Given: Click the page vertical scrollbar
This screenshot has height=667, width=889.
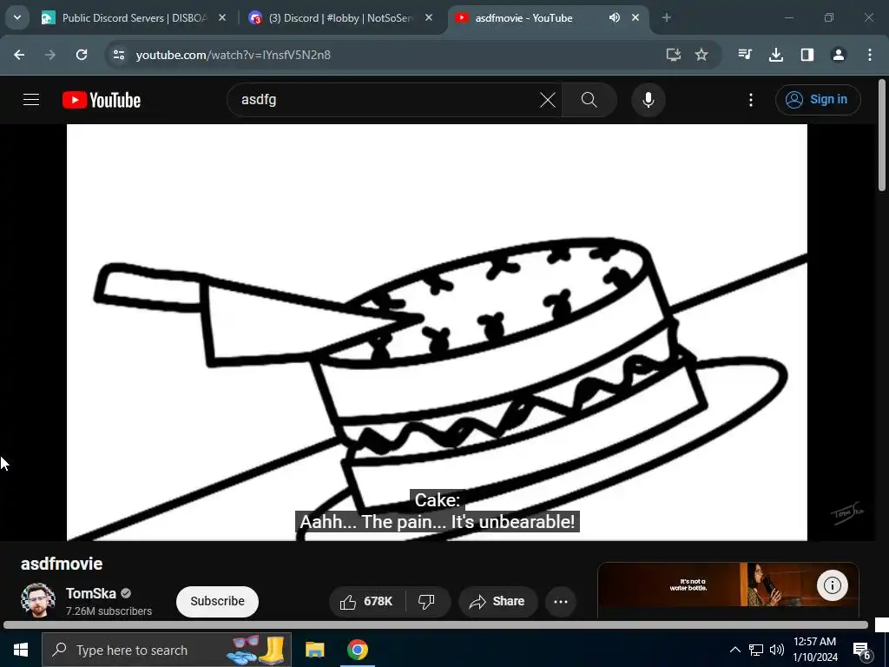Looking at the screenshot, I should click(882, 136).
